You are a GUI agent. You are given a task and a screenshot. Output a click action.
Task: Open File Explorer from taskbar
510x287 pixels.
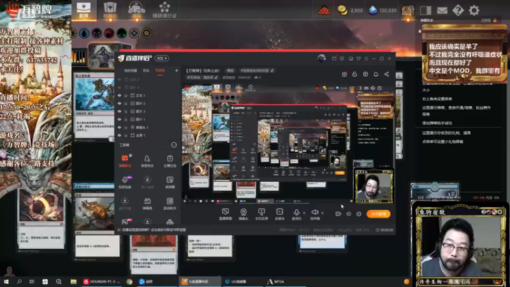pyautogui.click(x=73, y=281)
